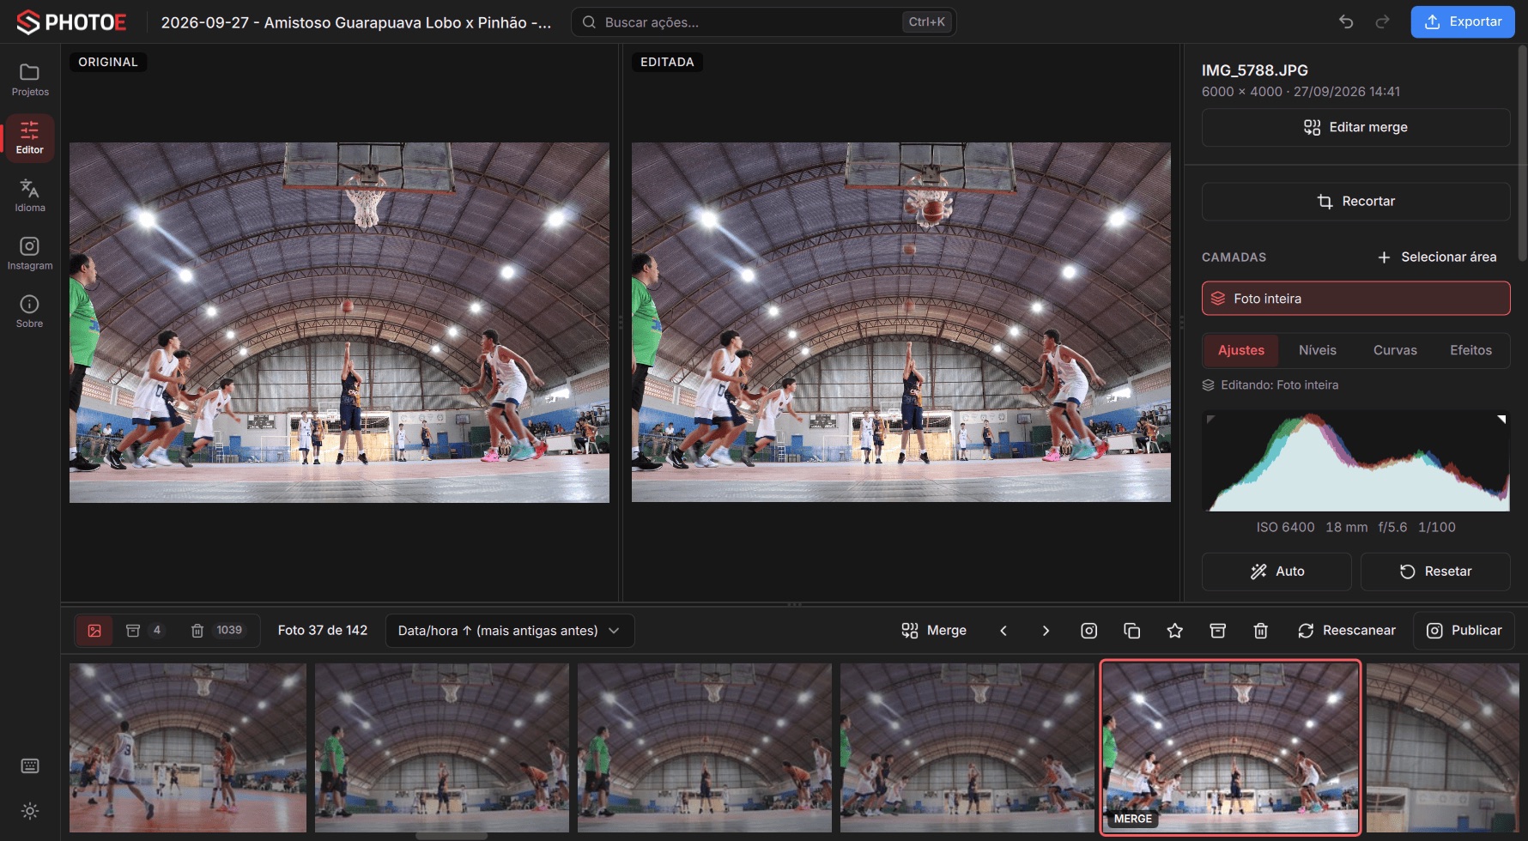Switch to the Curvas tab
This screenshot has height=841, width=1528.
click(x=1395, y=350)
